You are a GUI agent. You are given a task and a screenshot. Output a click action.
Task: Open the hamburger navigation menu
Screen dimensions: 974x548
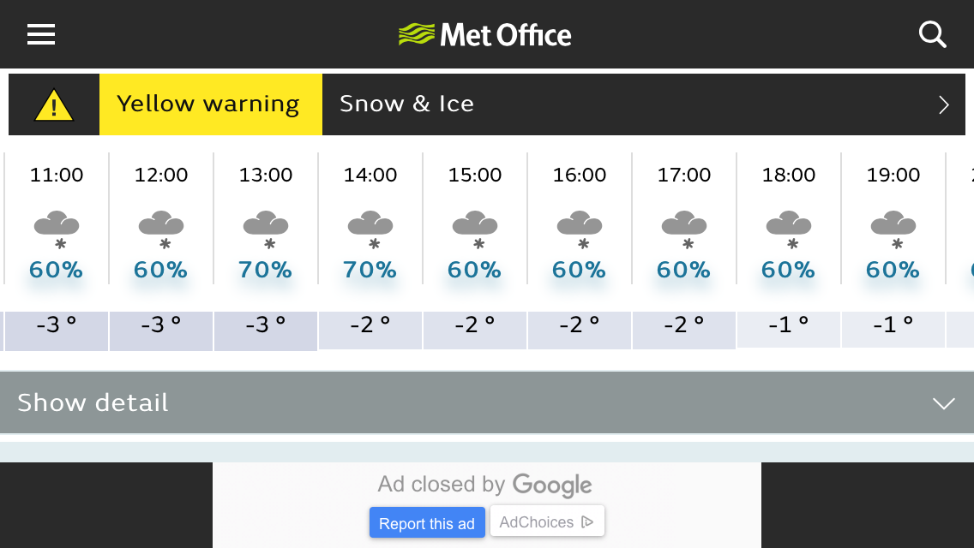coord(41,34)
